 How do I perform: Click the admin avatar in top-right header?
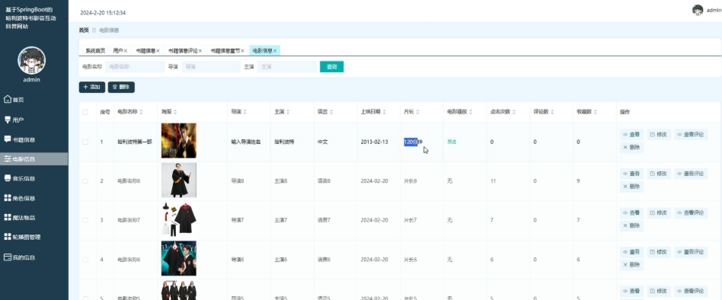click(698, 10)
